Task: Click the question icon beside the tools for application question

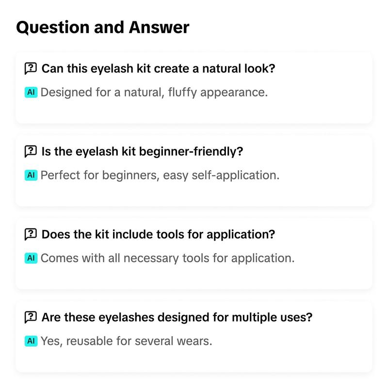Action: pyautogui.click(x=31, y=235)
